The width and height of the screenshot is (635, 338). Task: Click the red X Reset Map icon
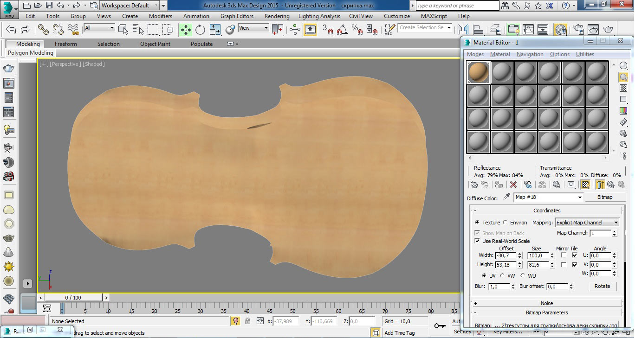click(x=513, y=185)
